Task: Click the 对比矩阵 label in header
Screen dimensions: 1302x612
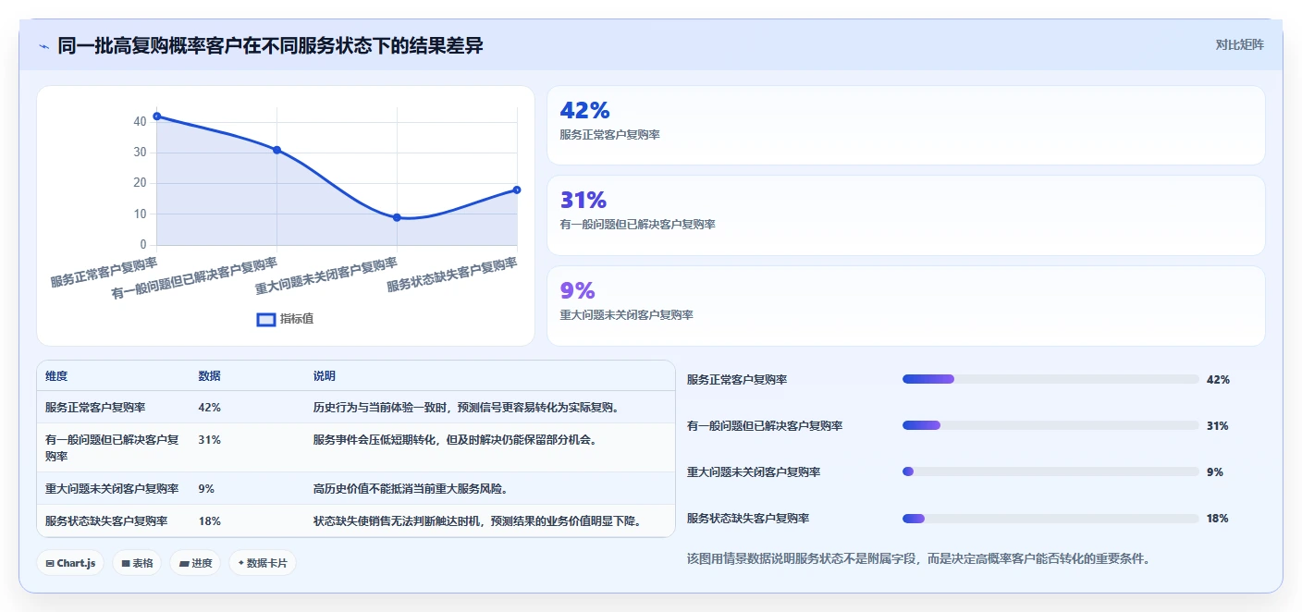Action: [1239, 44]
